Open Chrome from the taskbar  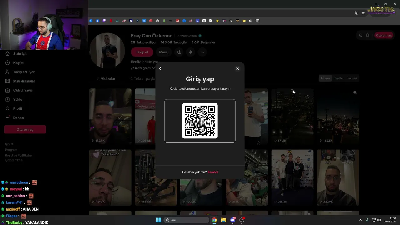[x=214, y=220]
